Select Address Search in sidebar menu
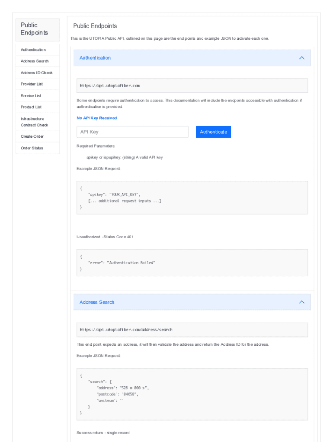The width and height of the screenshot is (333, 442). click(x=35, y=61)
